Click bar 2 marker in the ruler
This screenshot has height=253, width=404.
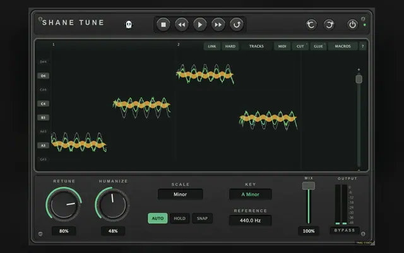tap(178, 44)
